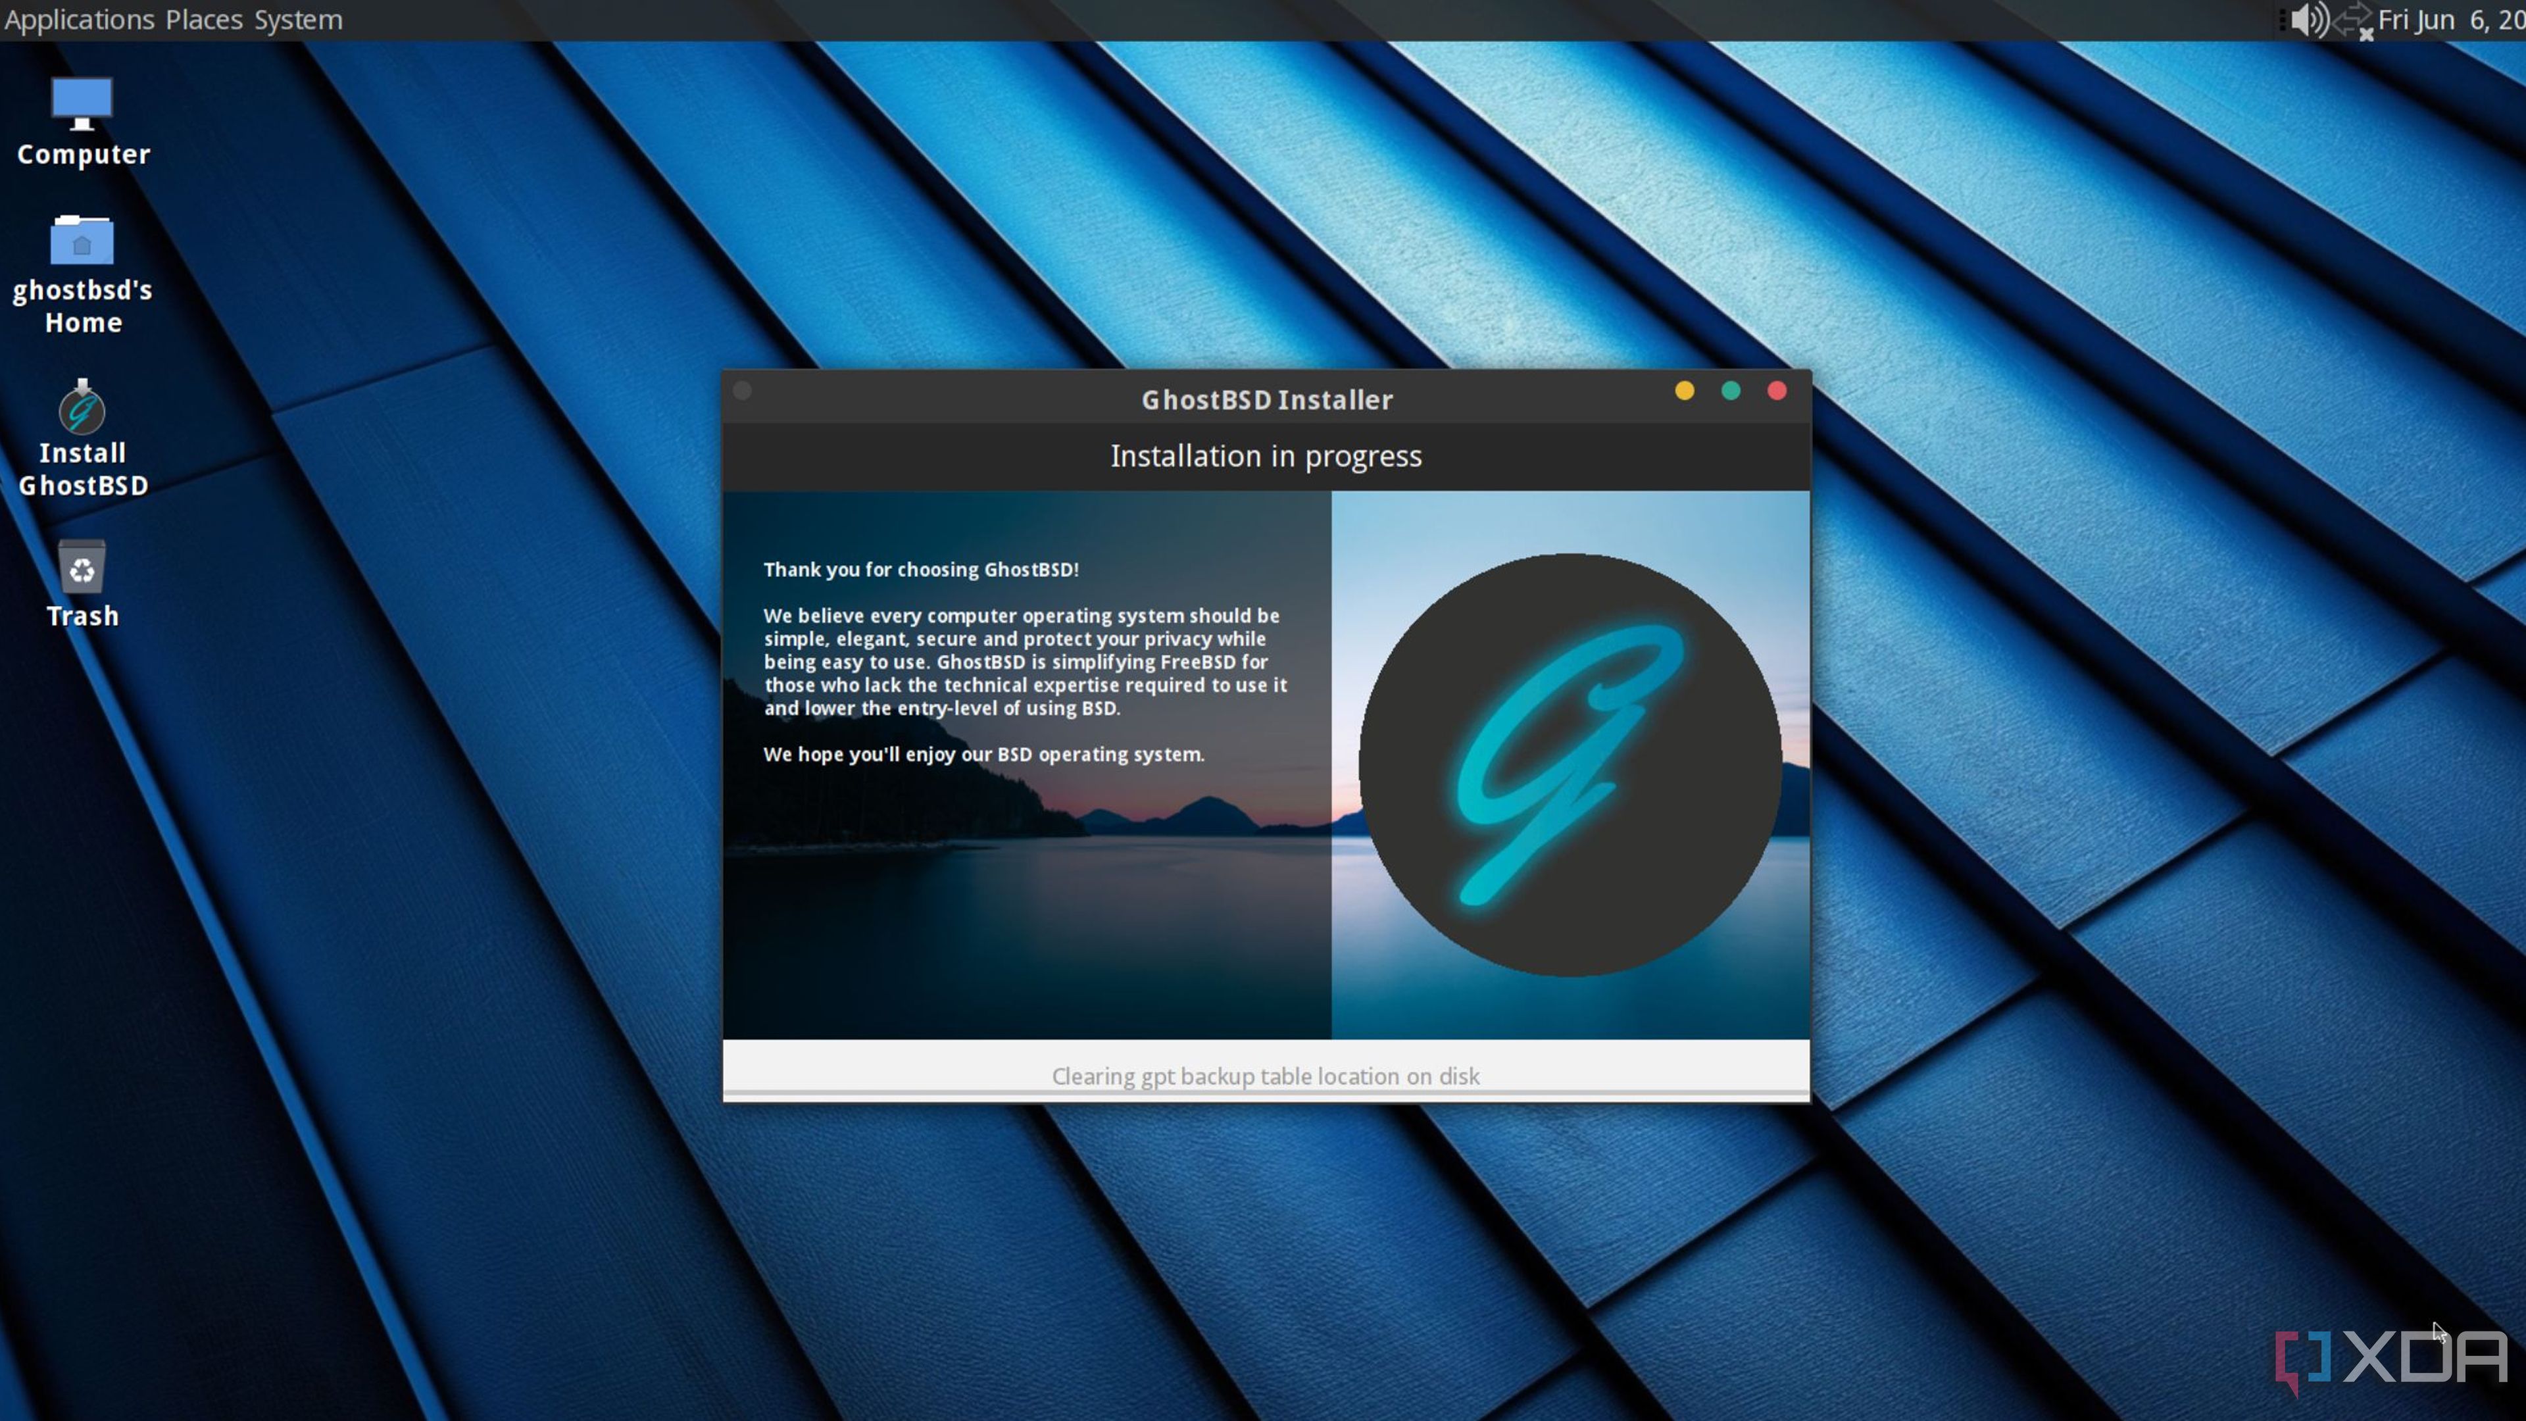
Task: Click the window menu dot in installer titlebar
Action: click(742, 391)
